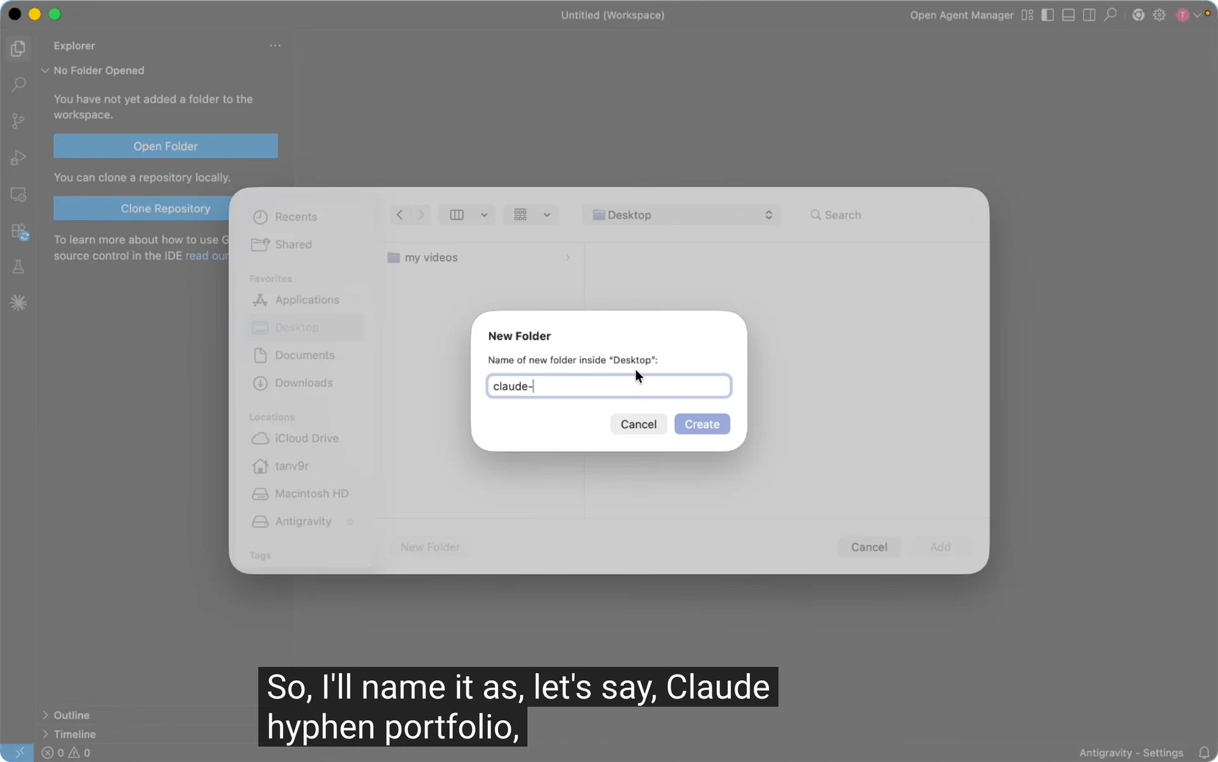Viewport: 1218px width, 762px height.
Task: Expand my videos folder chevron
Action: click(568, 258)
